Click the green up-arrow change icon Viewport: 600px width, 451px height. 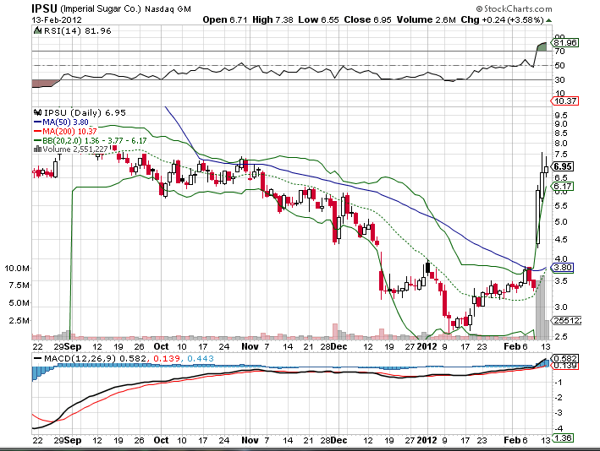[548, 20]
